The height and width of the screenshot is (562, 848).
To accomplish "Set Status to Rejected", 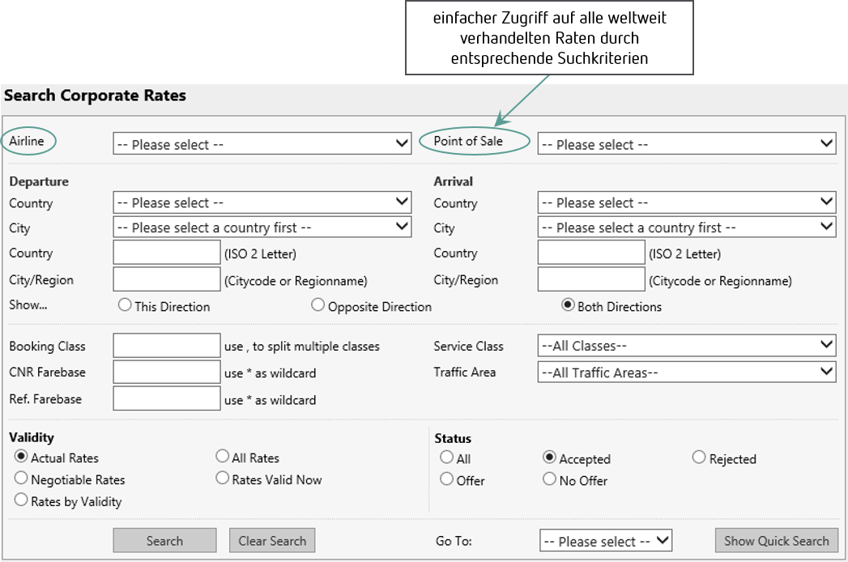I will (x=699, y=458).
